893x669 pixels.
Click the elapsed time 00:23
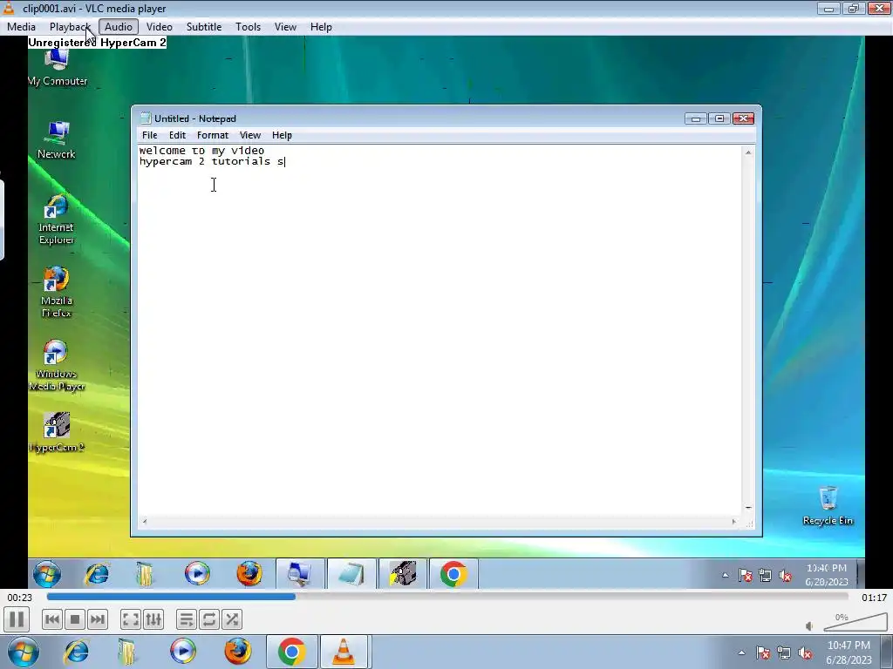[x=19, y=598]
